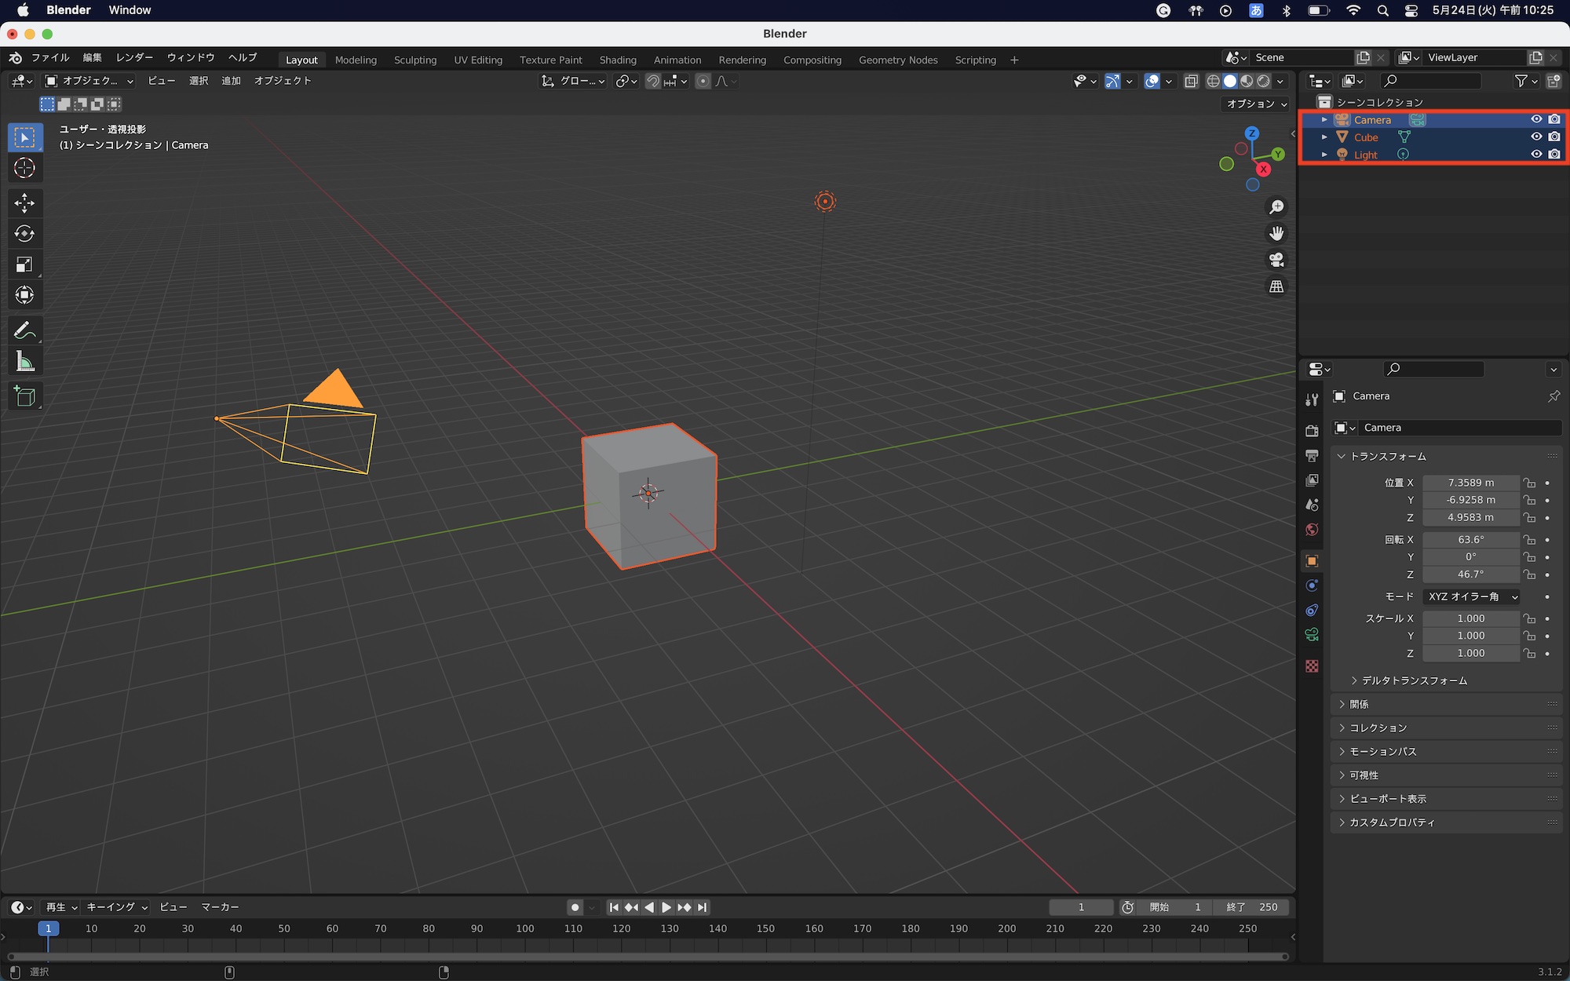Image resolution: width=1570 pixels, height=981 pixels.
Task: Select the Rotate tool
Action: pos(24,234)
